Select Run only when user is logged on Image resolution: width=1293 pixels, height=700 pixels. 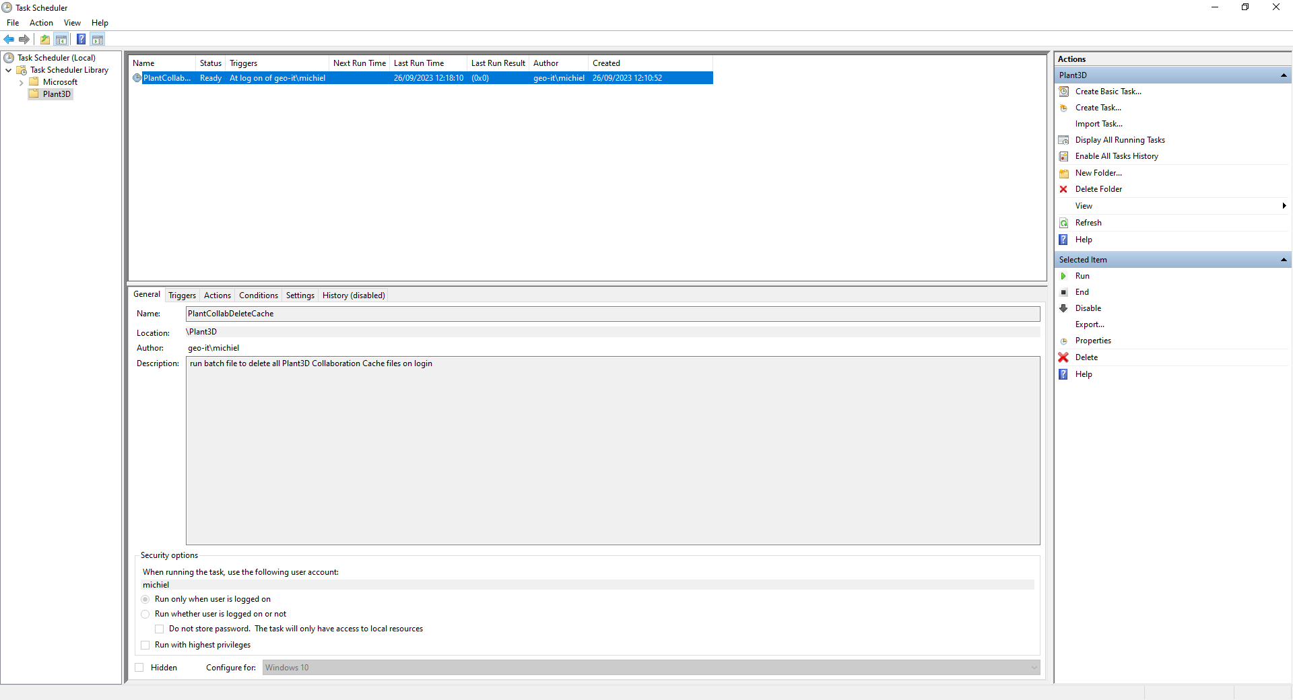145,599
